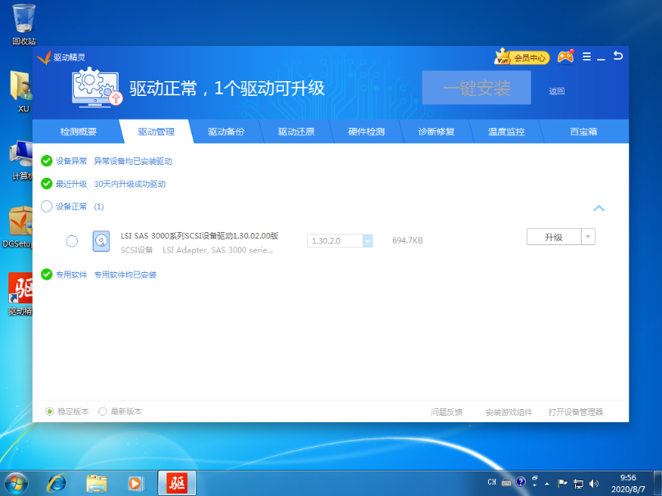
Task: Switch to the 温度监控 tab
Action: 506,131
